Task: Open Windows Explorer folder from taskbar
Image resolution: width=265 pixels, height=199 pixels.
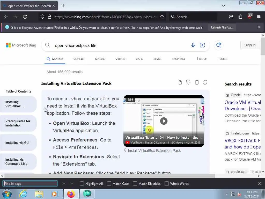Action: (x=39, y=194)
